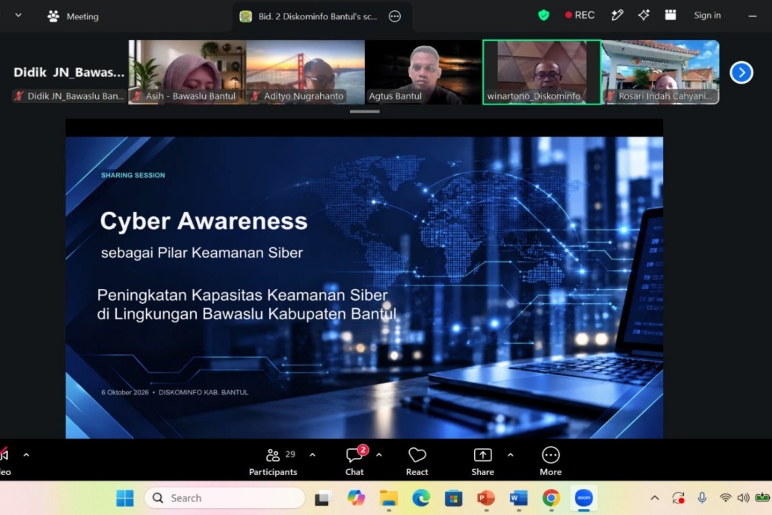Image resolution: width=772 pixels, height=515 pixels.
Task: Click '6 Oktober 2026' date on slide
Action: pyautogui.click(x=125, y=392)
